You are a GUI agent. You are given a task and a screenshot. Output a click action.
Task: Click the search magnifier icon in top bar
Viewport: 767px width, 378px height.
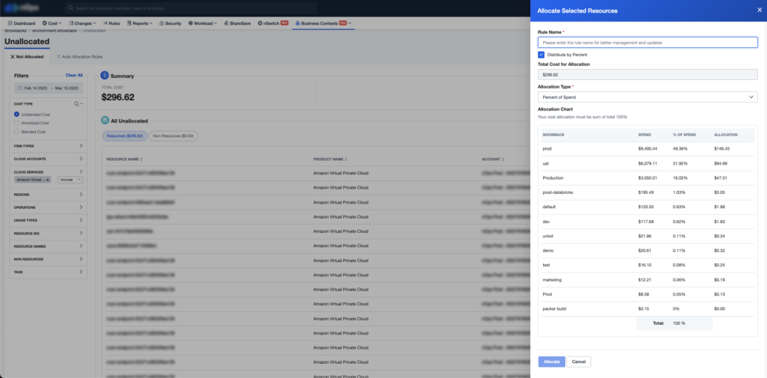point(71,8)
